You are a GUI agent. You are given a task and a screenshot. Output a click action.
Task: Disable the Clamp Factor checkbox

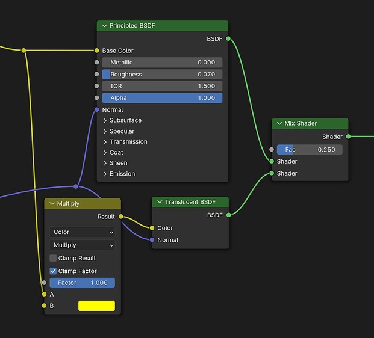pyautogui.click(x=53, y=271)
